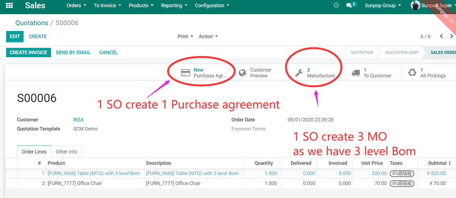456x198 pixels.
Task: Switch to the Other Info tab
Action: [67, 152]
